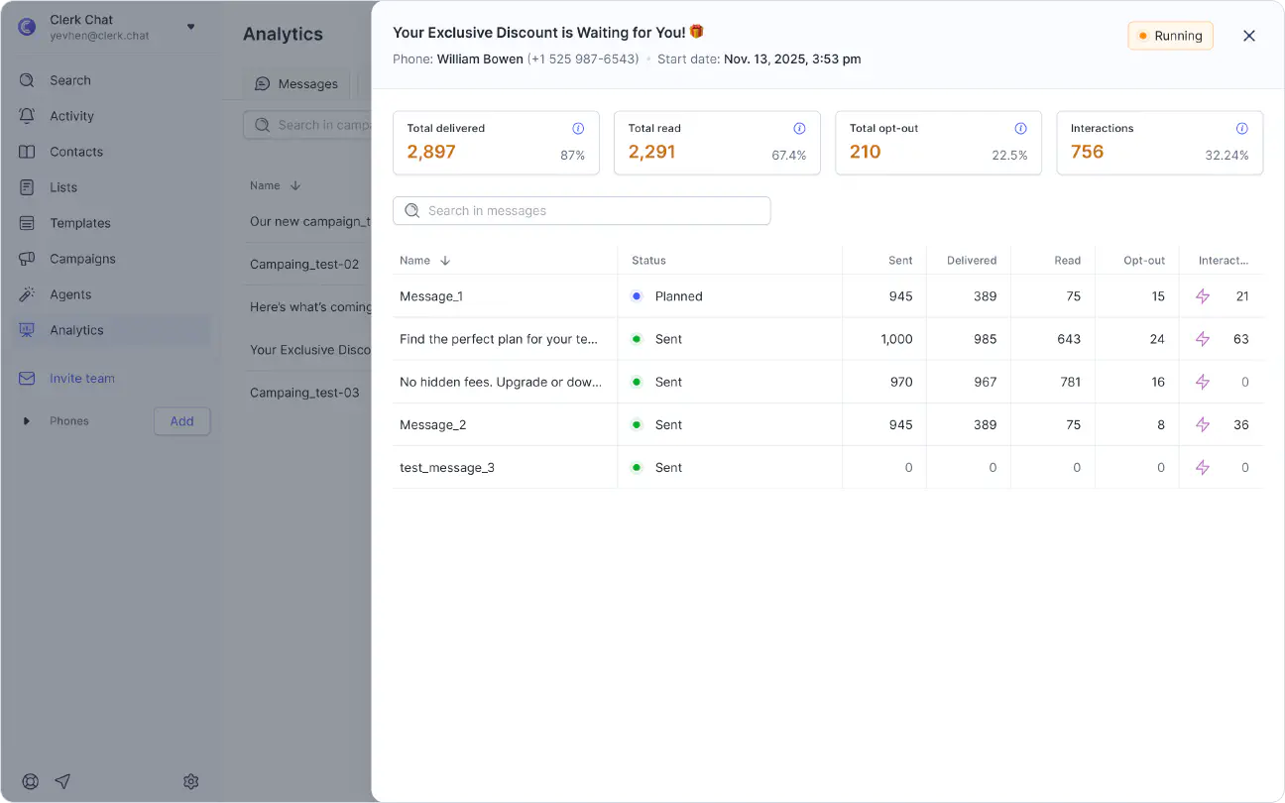Click the Add phone button
1285x803 pixels.
click(181, 421)
